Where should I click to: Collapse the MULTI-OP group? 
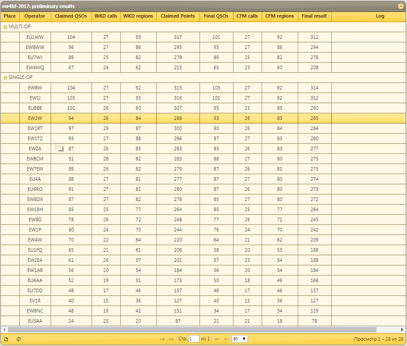coord(6,27)
